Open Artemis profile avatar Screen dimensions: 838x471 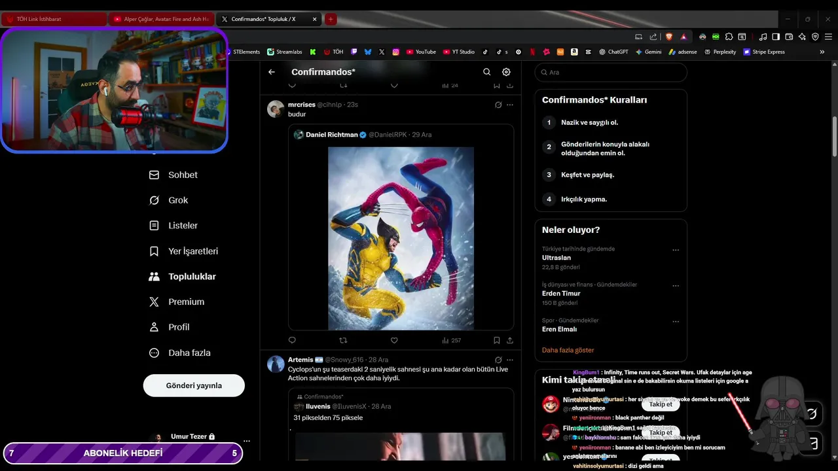(x=276, y=364)
